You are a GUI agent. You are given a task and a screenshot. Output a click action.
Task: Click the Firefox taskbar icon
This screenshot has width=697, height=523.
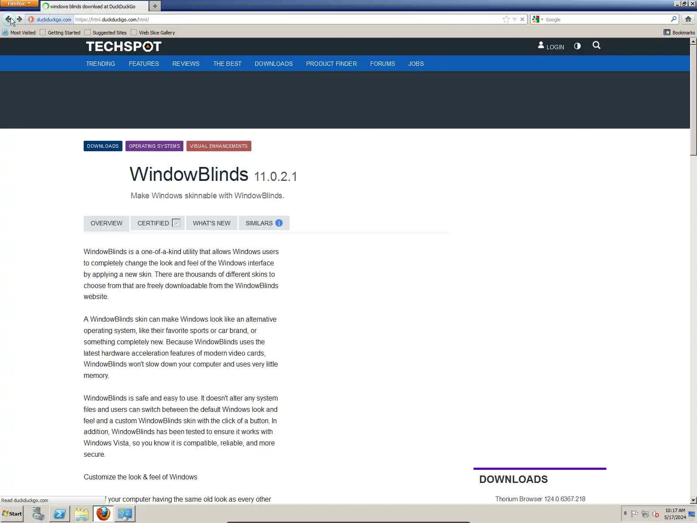tap(103, 514)
